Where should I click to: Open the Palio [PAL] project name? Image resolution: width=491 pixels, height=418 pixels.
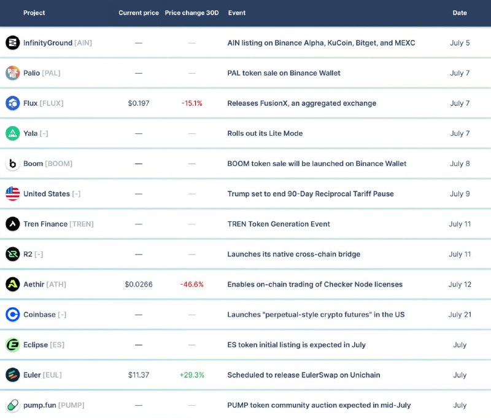point(42,73)
